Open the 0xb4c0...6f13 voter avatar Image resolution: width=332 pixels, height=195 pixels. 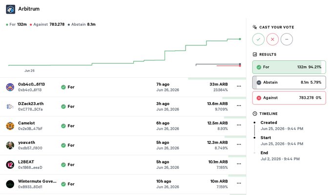[x=10, y=87]
